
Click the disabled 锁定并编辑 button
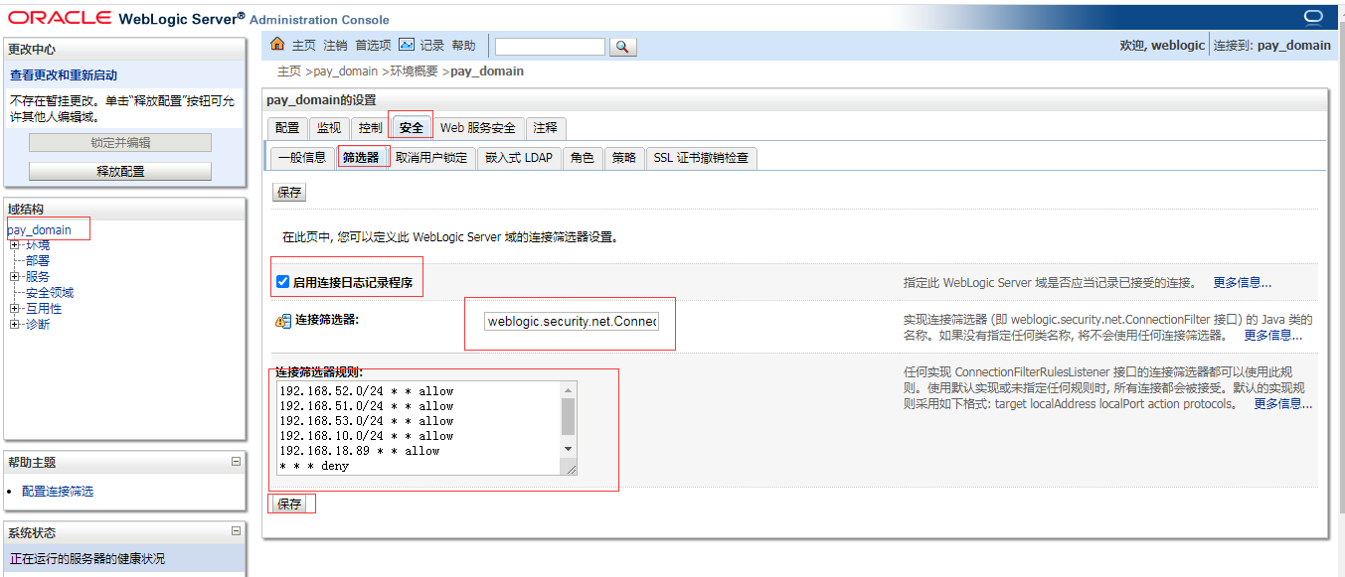click(x=120, y=142)
